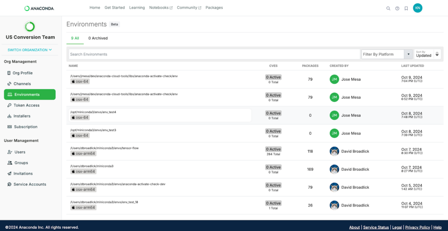Click the Oct 5, 2024 last updated date
This screenshot has width=448, height=231.
pyautogui.click(x=412, y=185)
